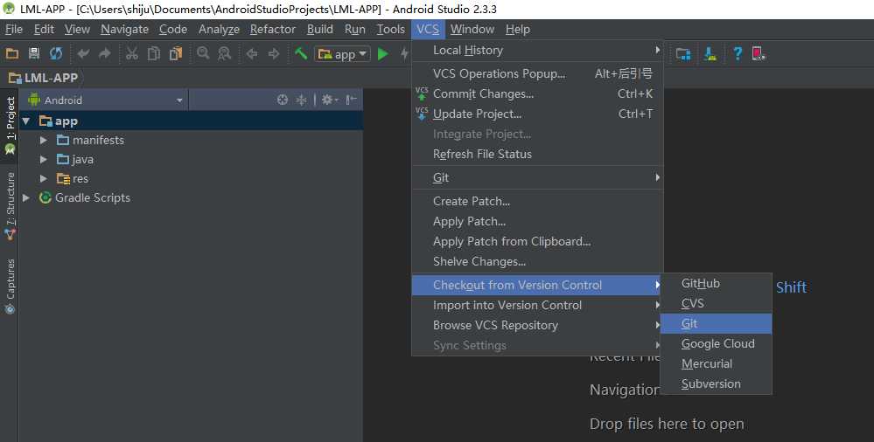Open the Structure side tab
This screenshot has height=442, width=874.
point(10,207)
